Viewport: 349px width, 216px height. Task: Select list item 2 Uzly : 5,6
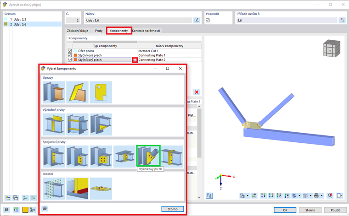(32, 24)
